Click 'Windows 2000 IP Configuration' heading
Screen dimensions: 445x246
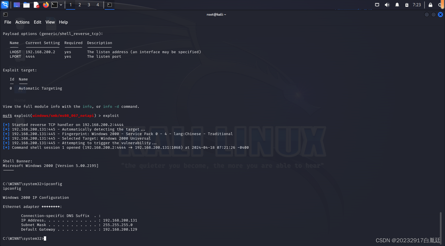point(36,198)
